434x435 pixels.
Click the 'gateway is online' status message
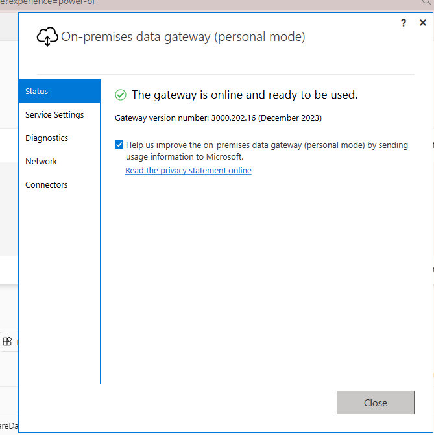point(245,95)
